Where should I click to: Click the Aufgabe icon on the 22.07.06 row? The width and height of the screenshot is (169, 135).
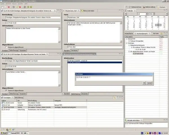tap(3, 105)
